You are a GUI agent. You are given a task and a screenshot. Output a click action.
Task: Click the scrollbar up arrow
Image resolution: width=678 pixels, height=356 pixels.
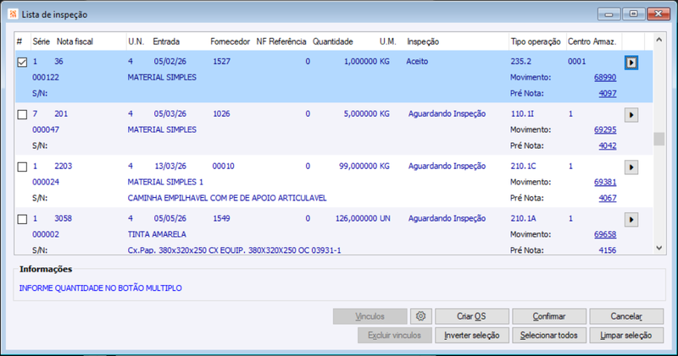point(659,40)
